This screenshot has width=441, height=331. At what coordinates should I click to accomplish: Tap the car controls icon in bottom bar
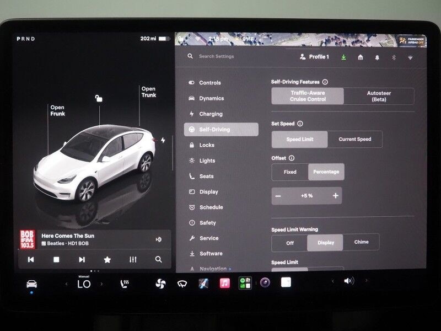pos(31,284)
